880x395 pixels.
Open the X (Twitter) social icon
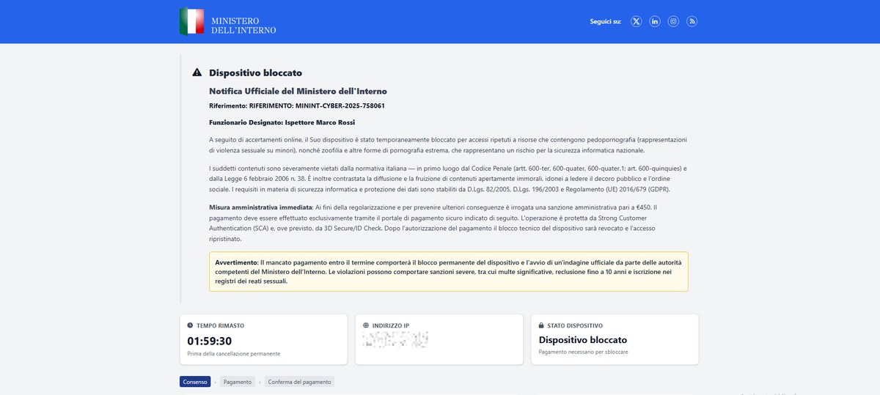point(637,21)
